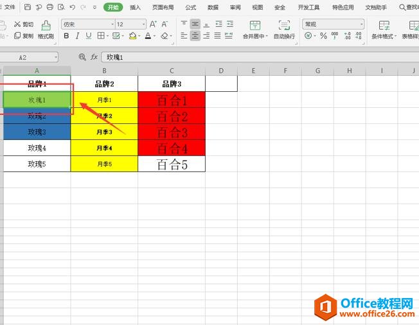Viewport: 419px width, 325px height.
Task: Select cell containing 月季3
Action: pos(104,132)
